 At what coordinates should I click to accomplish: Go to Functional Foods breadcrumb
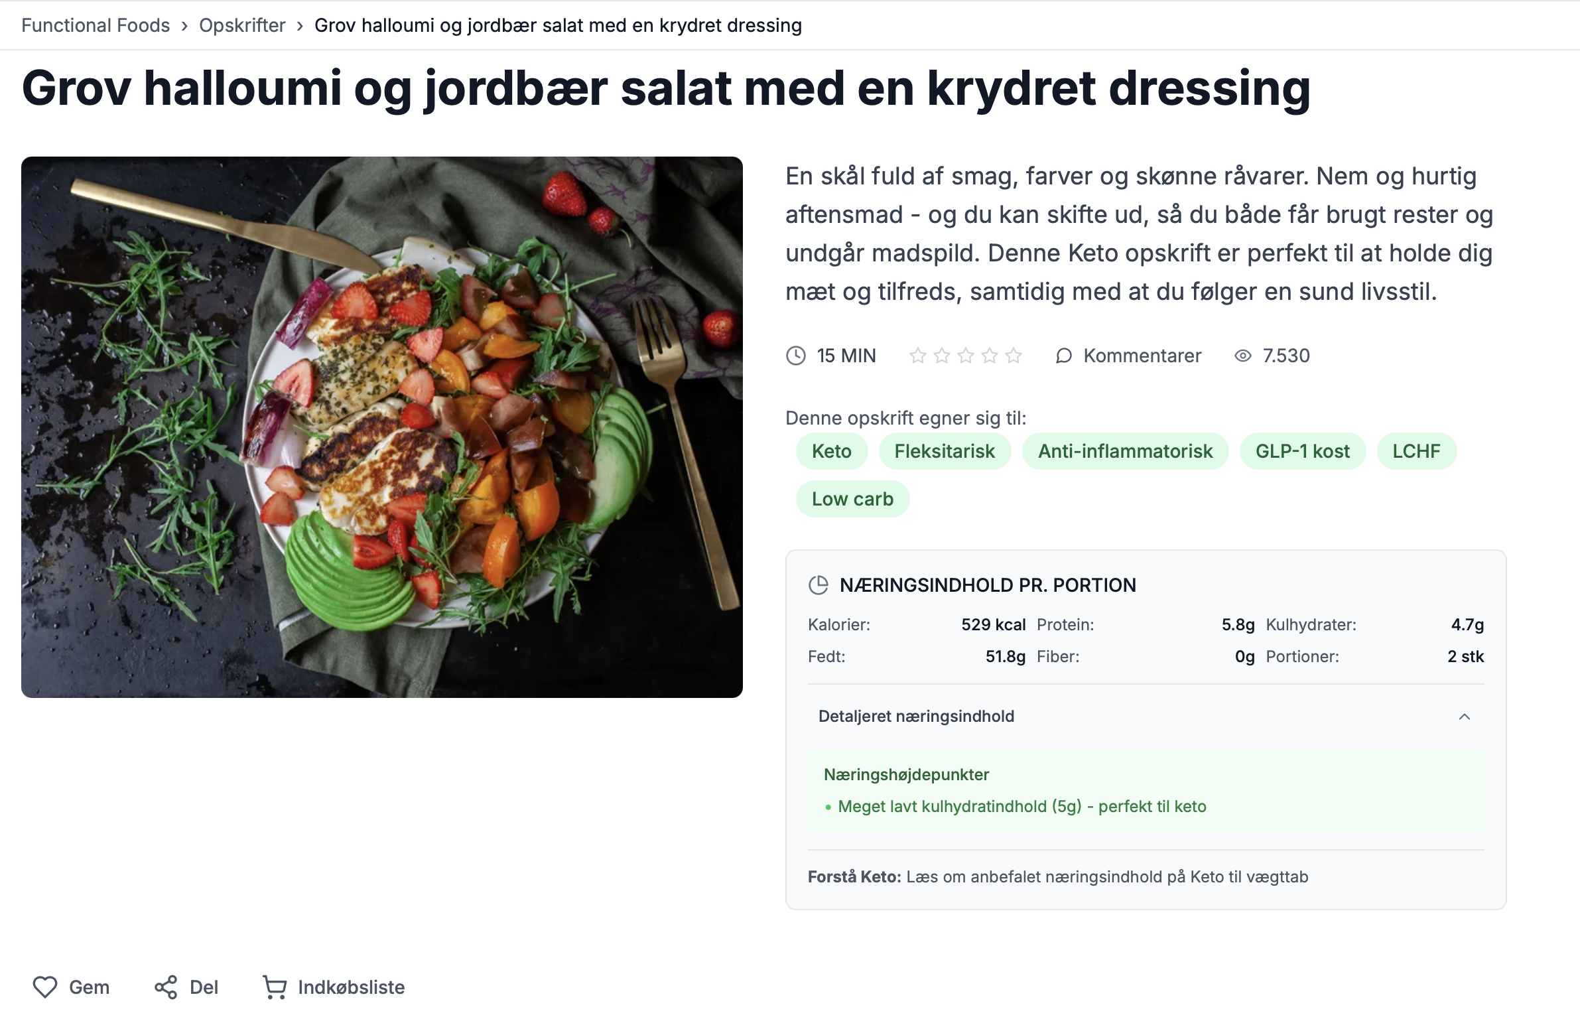point(96,25)
